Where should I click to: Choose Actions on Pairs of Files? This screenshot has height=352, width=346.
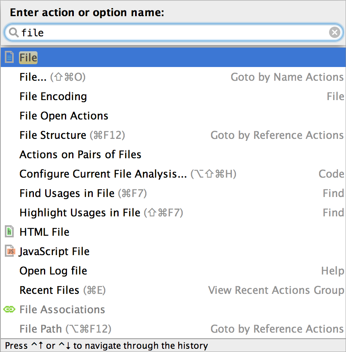click(80, 155)
